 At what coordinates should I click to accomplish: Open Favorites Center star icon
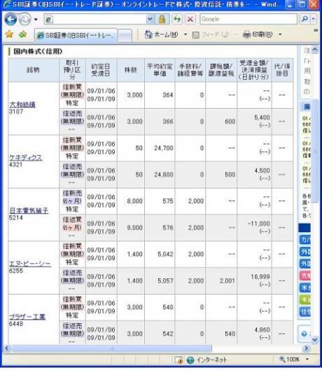coord(9,34)
